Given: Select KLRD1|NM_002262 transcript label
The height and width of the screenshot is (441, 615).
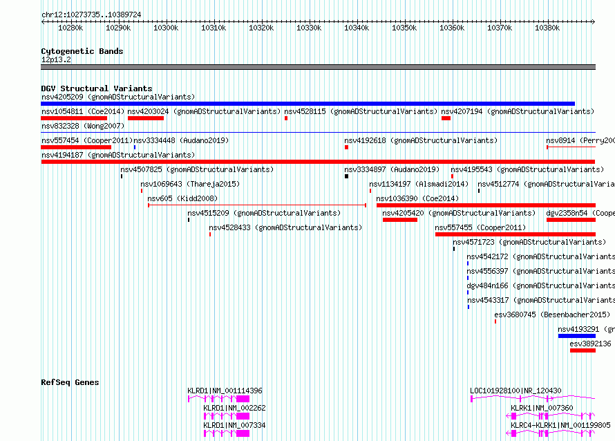Looking at the screenshot, I should click(x=234, y=408).
